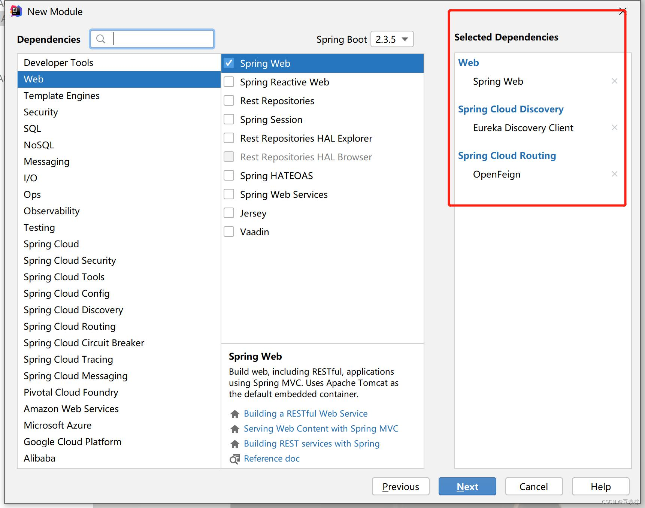Viewport: 645px width, 508px height.
Task: Select the Developer Tools category
Action: pos(119,63)
